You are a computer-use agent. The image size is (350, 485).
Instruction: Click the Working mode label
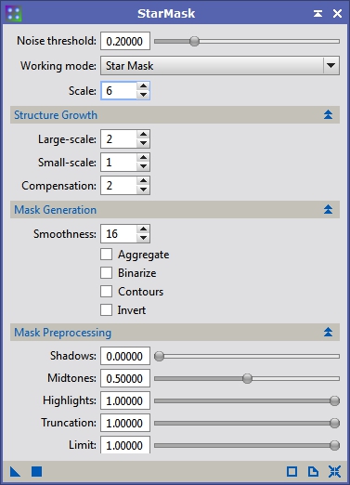[58, 66]
